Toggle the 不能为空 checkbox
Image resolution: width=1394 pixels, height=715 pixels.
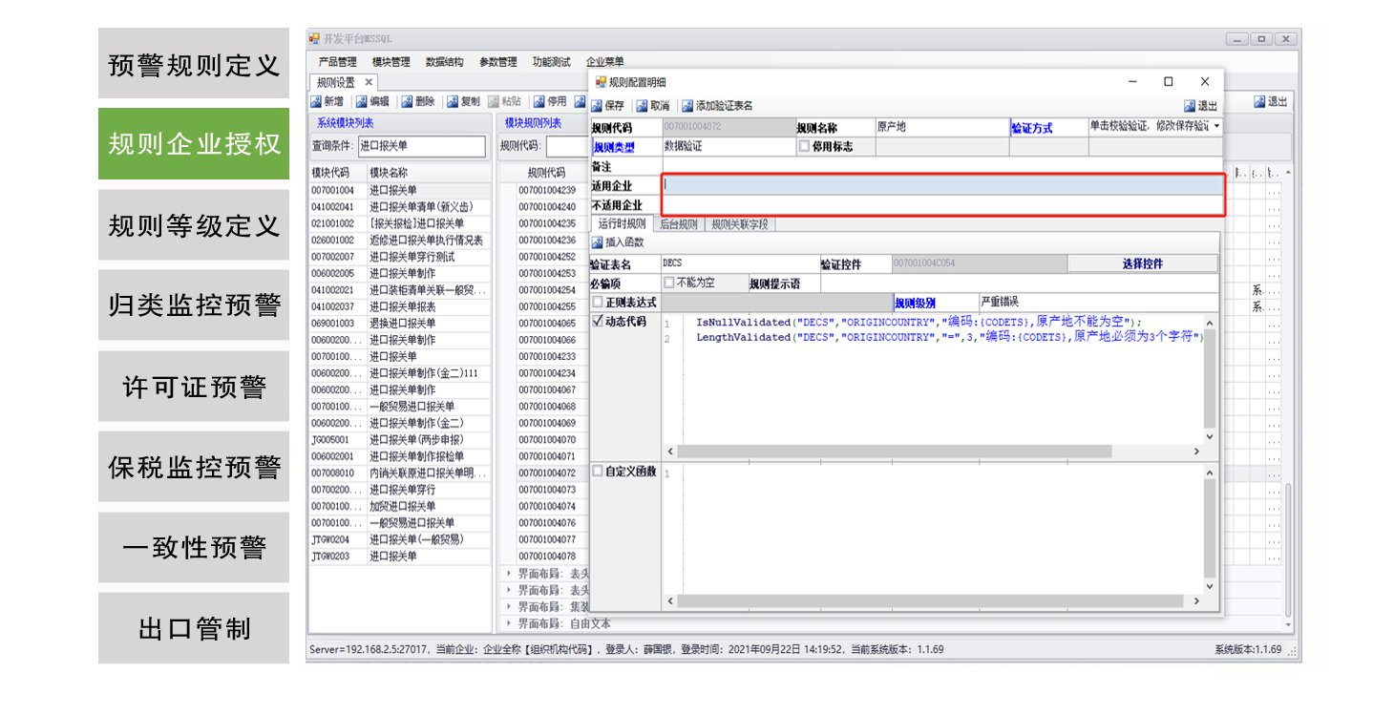[668, 283]
